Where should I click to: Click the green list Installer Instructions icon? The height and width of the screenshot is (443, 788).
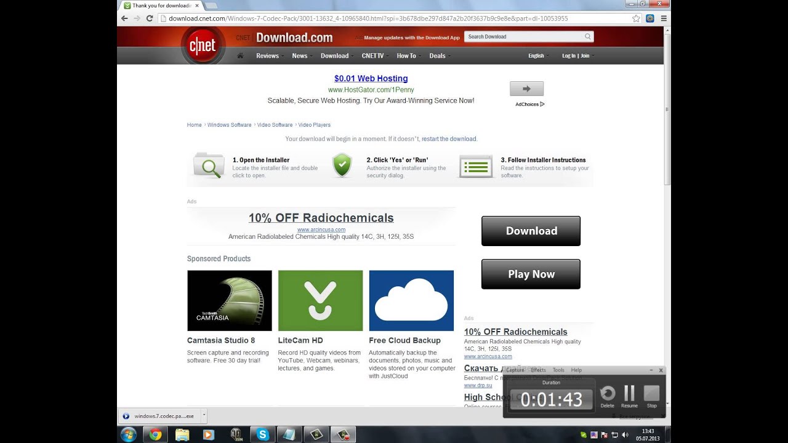click(x=476, y=166)
